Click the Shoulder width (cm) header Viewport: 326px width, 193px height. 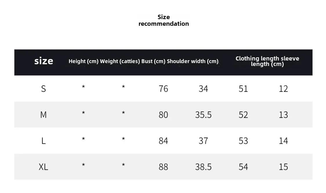[192, 61]
